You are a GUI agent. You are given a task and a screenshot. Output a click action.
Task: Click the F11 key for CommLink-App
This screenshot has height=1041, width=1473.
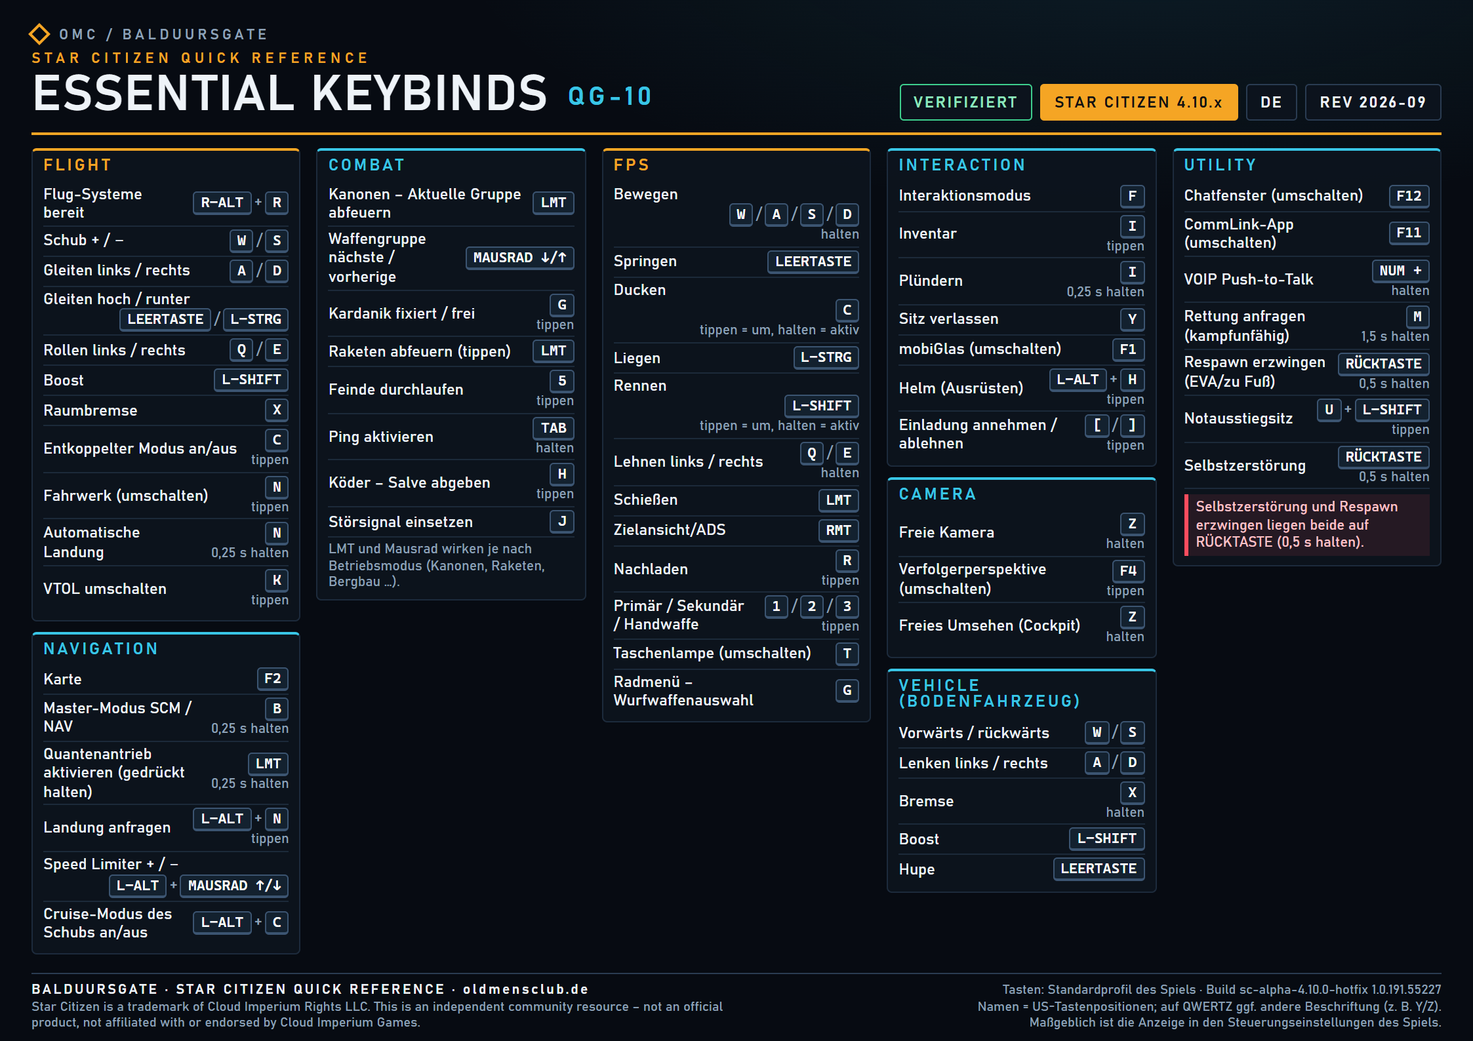1409,233
